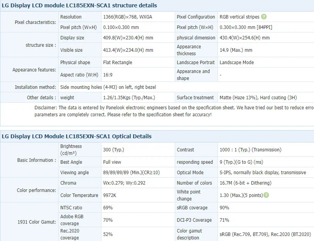Click the "Viewing angle" label
Viewport: 314px width, 241px height.
pos(74,172)
